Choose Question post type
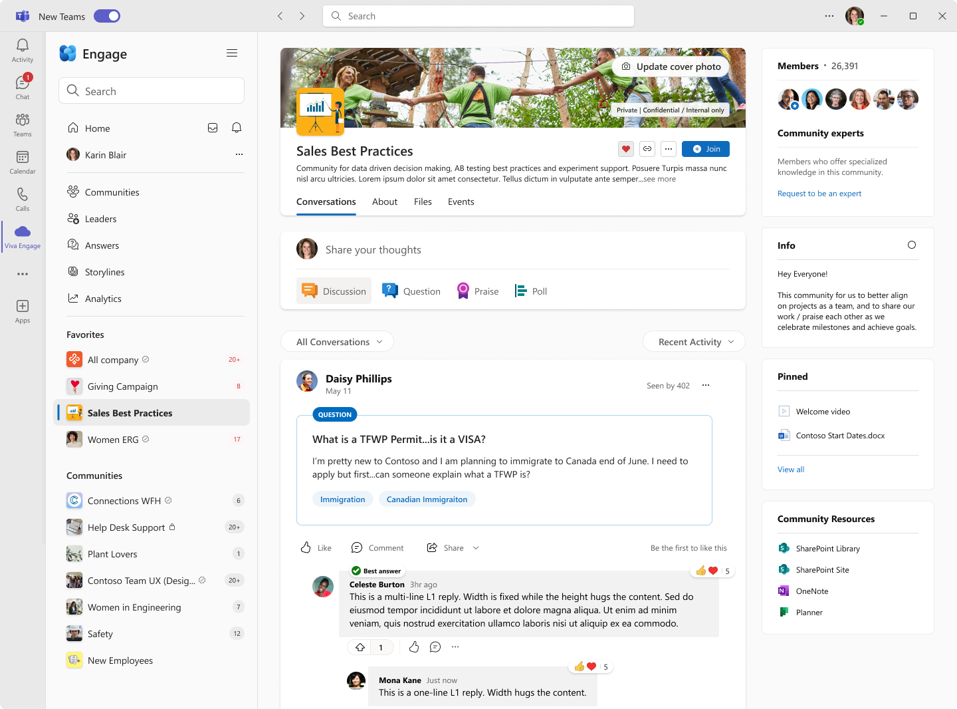The height and width of the screenshot is (709, 957). click(411, 291)
